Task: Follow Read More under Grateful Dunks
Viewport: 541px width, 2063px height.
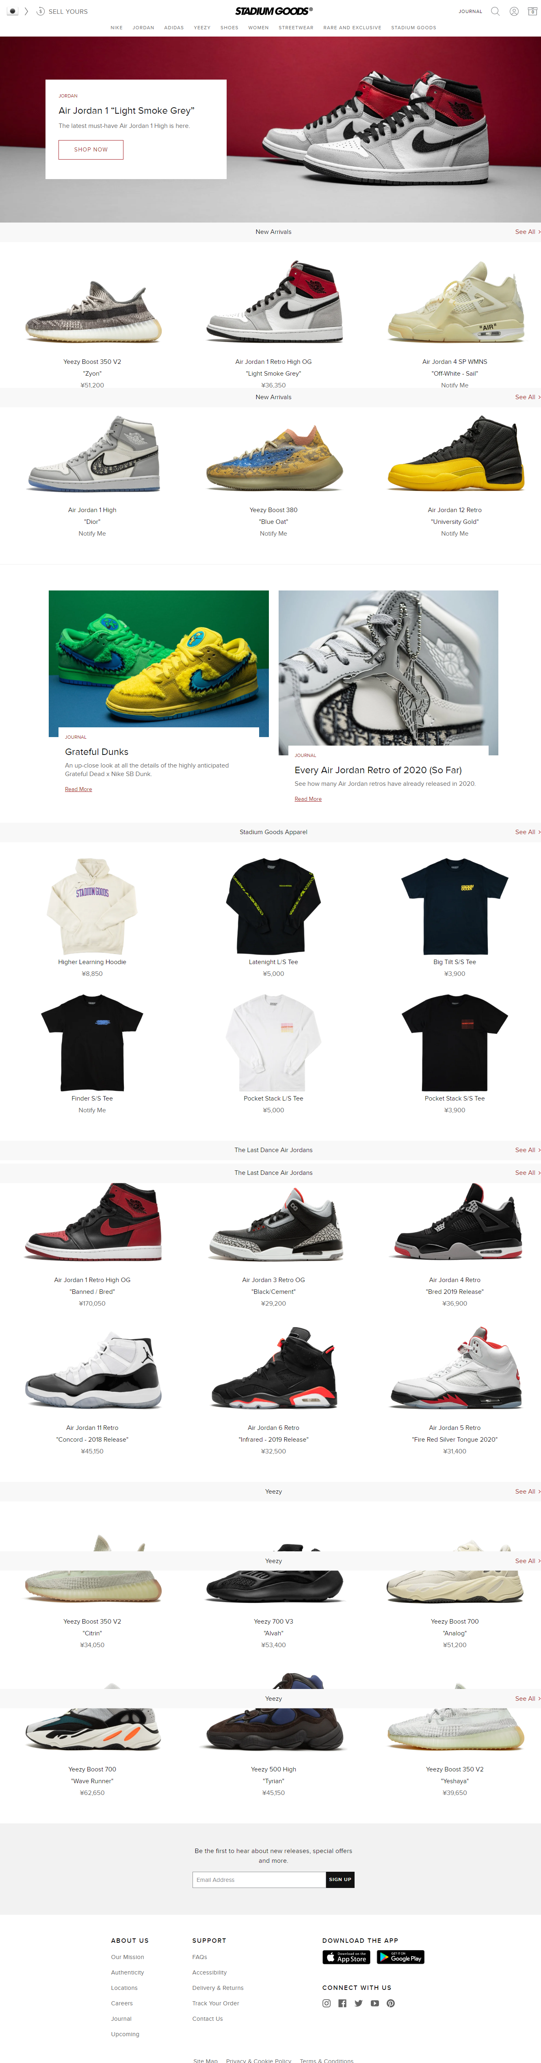Action: pos(78,789)
